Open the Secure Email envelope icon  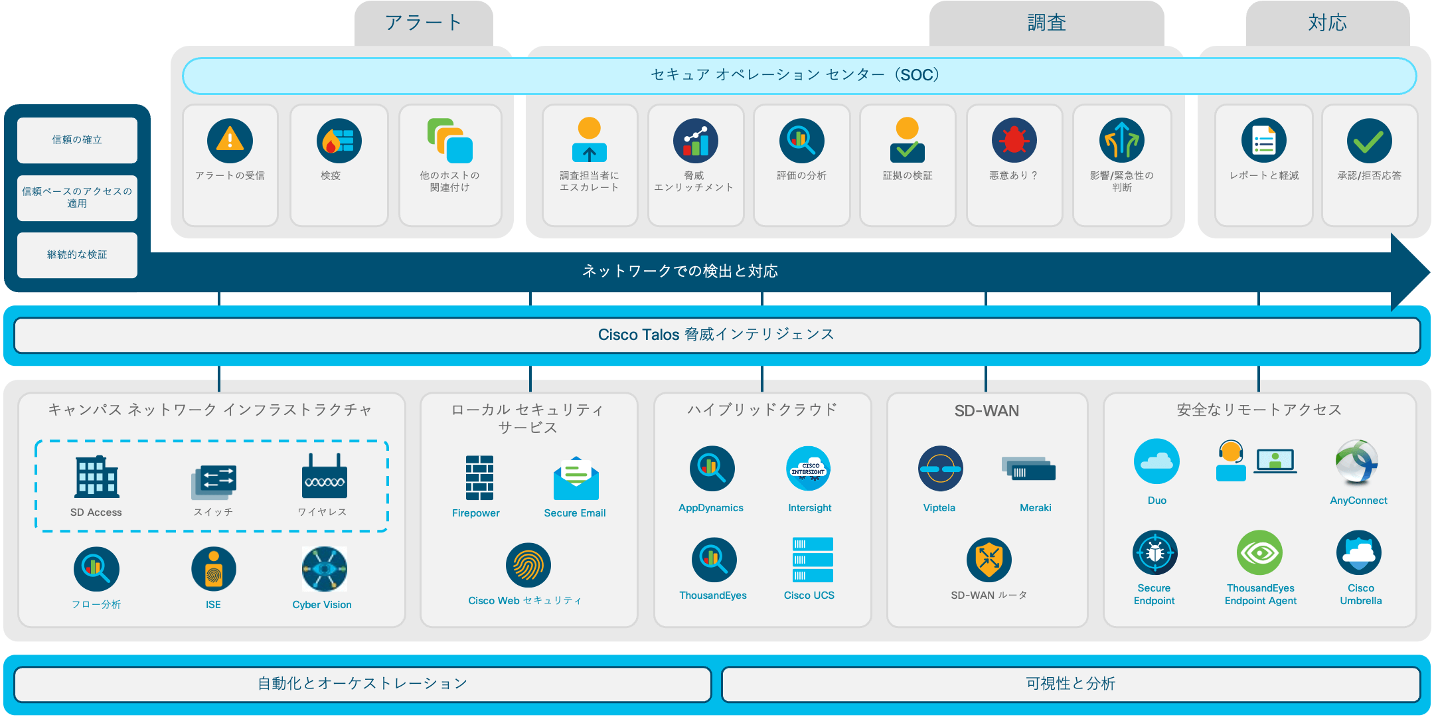point(576,478)
